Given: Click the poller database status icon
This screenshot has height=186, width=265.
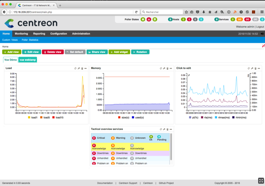Looking at the screenshot, I should tap(155, 20).
